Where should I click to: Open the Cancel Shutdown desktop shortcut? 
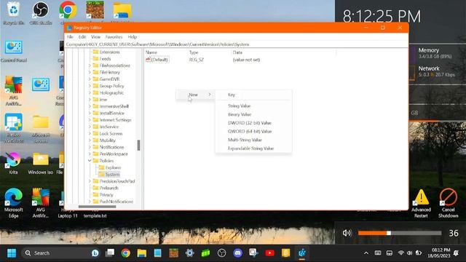449,204
